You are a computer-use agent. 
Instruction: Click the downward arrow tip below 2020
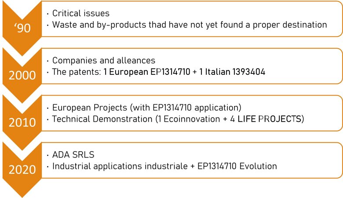22,193
